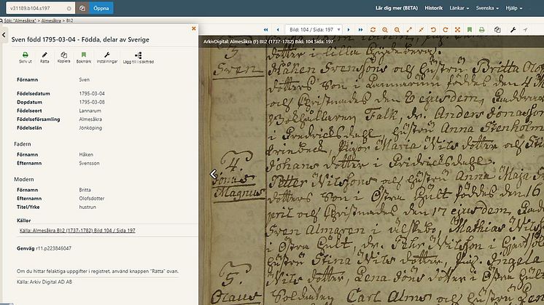Collapse the sidebar with the left chevron tab
The image size is (544, 305).
pyautogui.click(x=4, y=35)
